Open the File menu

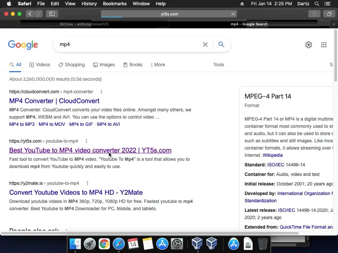(x=41, y=4)
